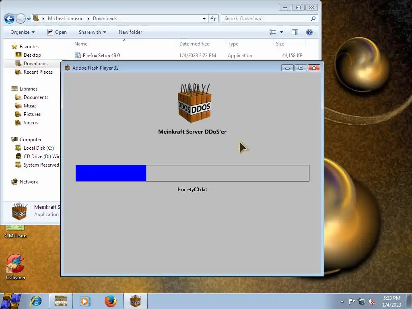Close the Adobe Flash Player 32 window
Screen dimensions: 412x309
pos(314,68)
